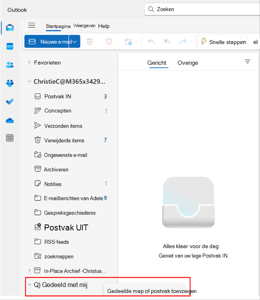Open the Notities folder
The image size is (260, 300).
pyautogui.click(x=71, y=184)
